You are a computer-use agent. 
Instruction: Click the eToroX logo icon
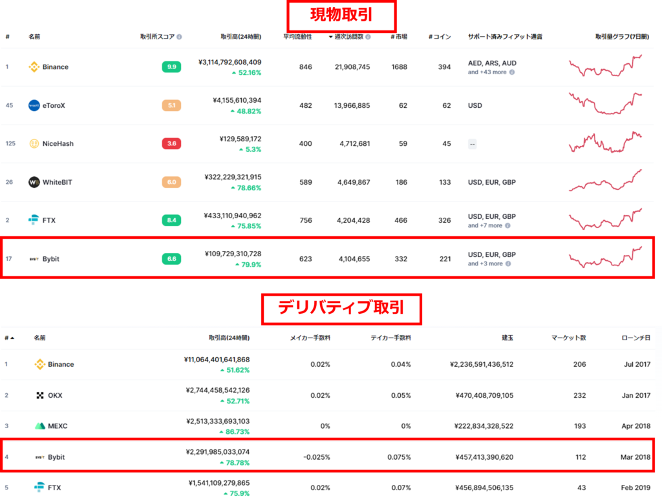(x=34, y=105)
